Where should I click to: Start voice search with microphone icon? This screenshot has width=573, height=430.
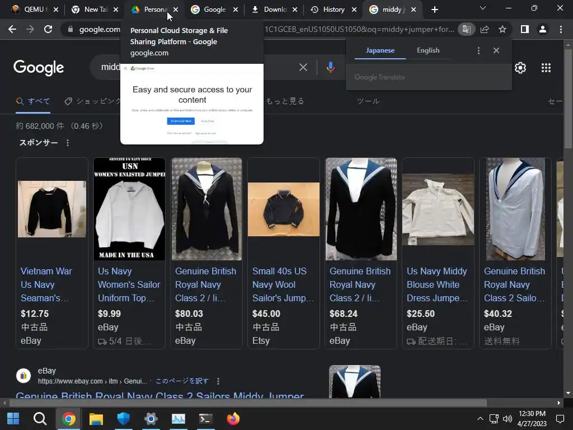pyautogui.click(x=330, y=67)
